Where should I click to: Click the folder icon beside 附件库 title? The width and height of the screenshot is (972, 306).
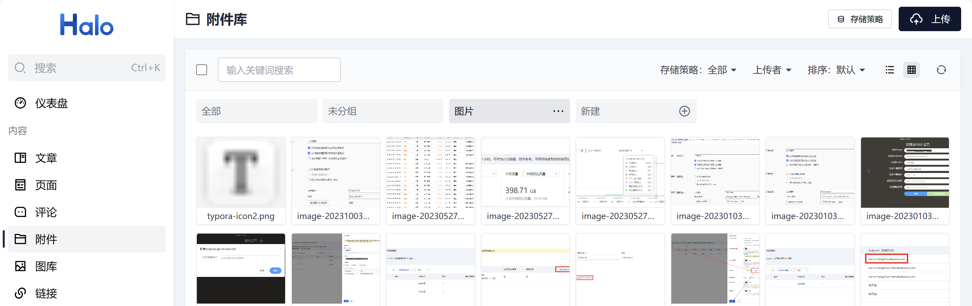click(x=193, y=19)
